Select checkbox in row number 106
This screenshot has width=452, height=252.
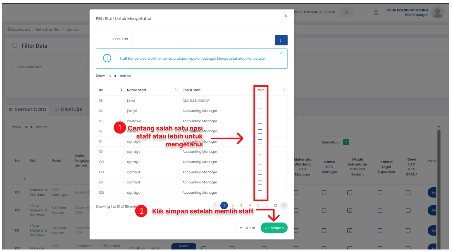(x=260, y=193)
